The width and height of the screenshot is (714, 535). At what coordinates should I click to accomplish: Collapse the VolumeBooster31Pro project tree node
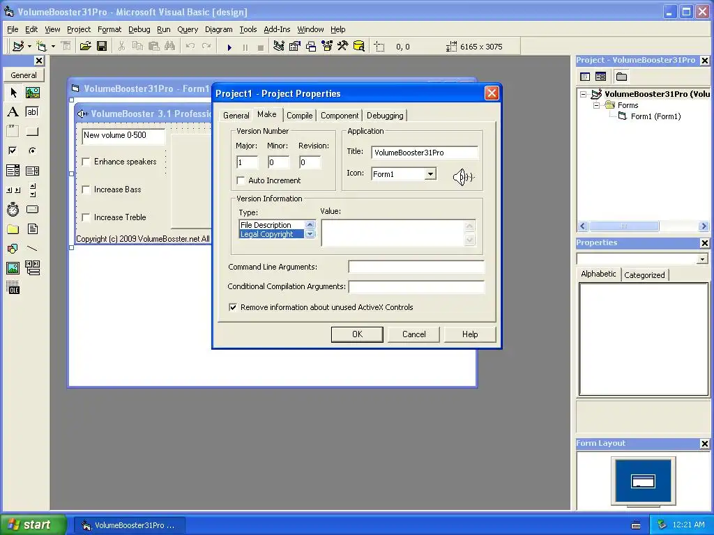[584, 94]
